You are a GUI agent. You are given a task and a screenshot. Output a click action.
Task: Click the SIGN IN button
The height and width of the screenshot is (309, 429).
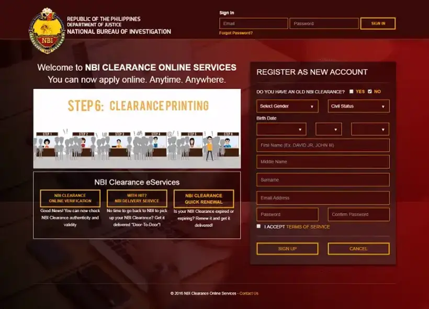pyautogui.click(x=377, y=23)
